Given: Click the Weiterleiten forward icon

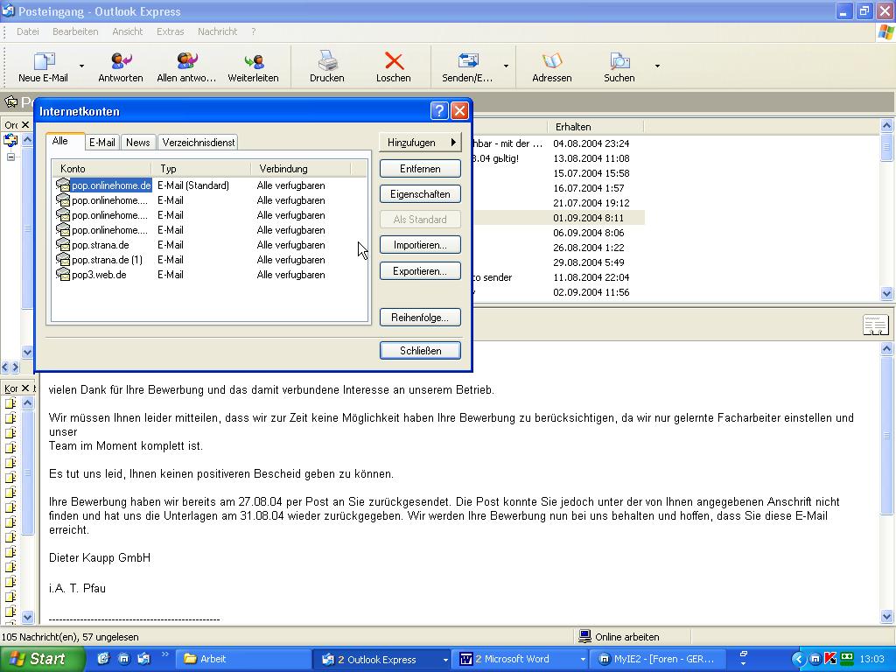Looking at the screenshot, I should tap(253, 61).
